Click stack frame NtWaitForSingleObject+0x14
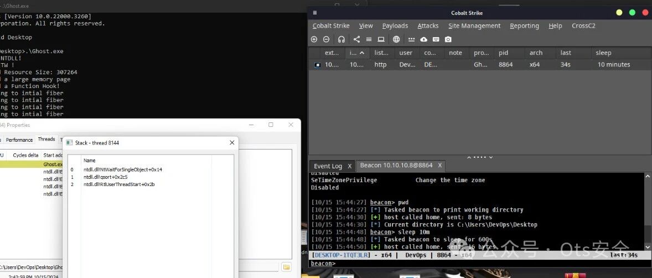The height and width of the screenshot is (278, 652). pos(123,170)
